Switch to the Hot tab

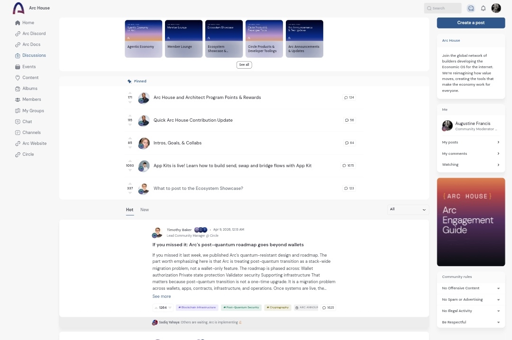click(x=129, y=210)
